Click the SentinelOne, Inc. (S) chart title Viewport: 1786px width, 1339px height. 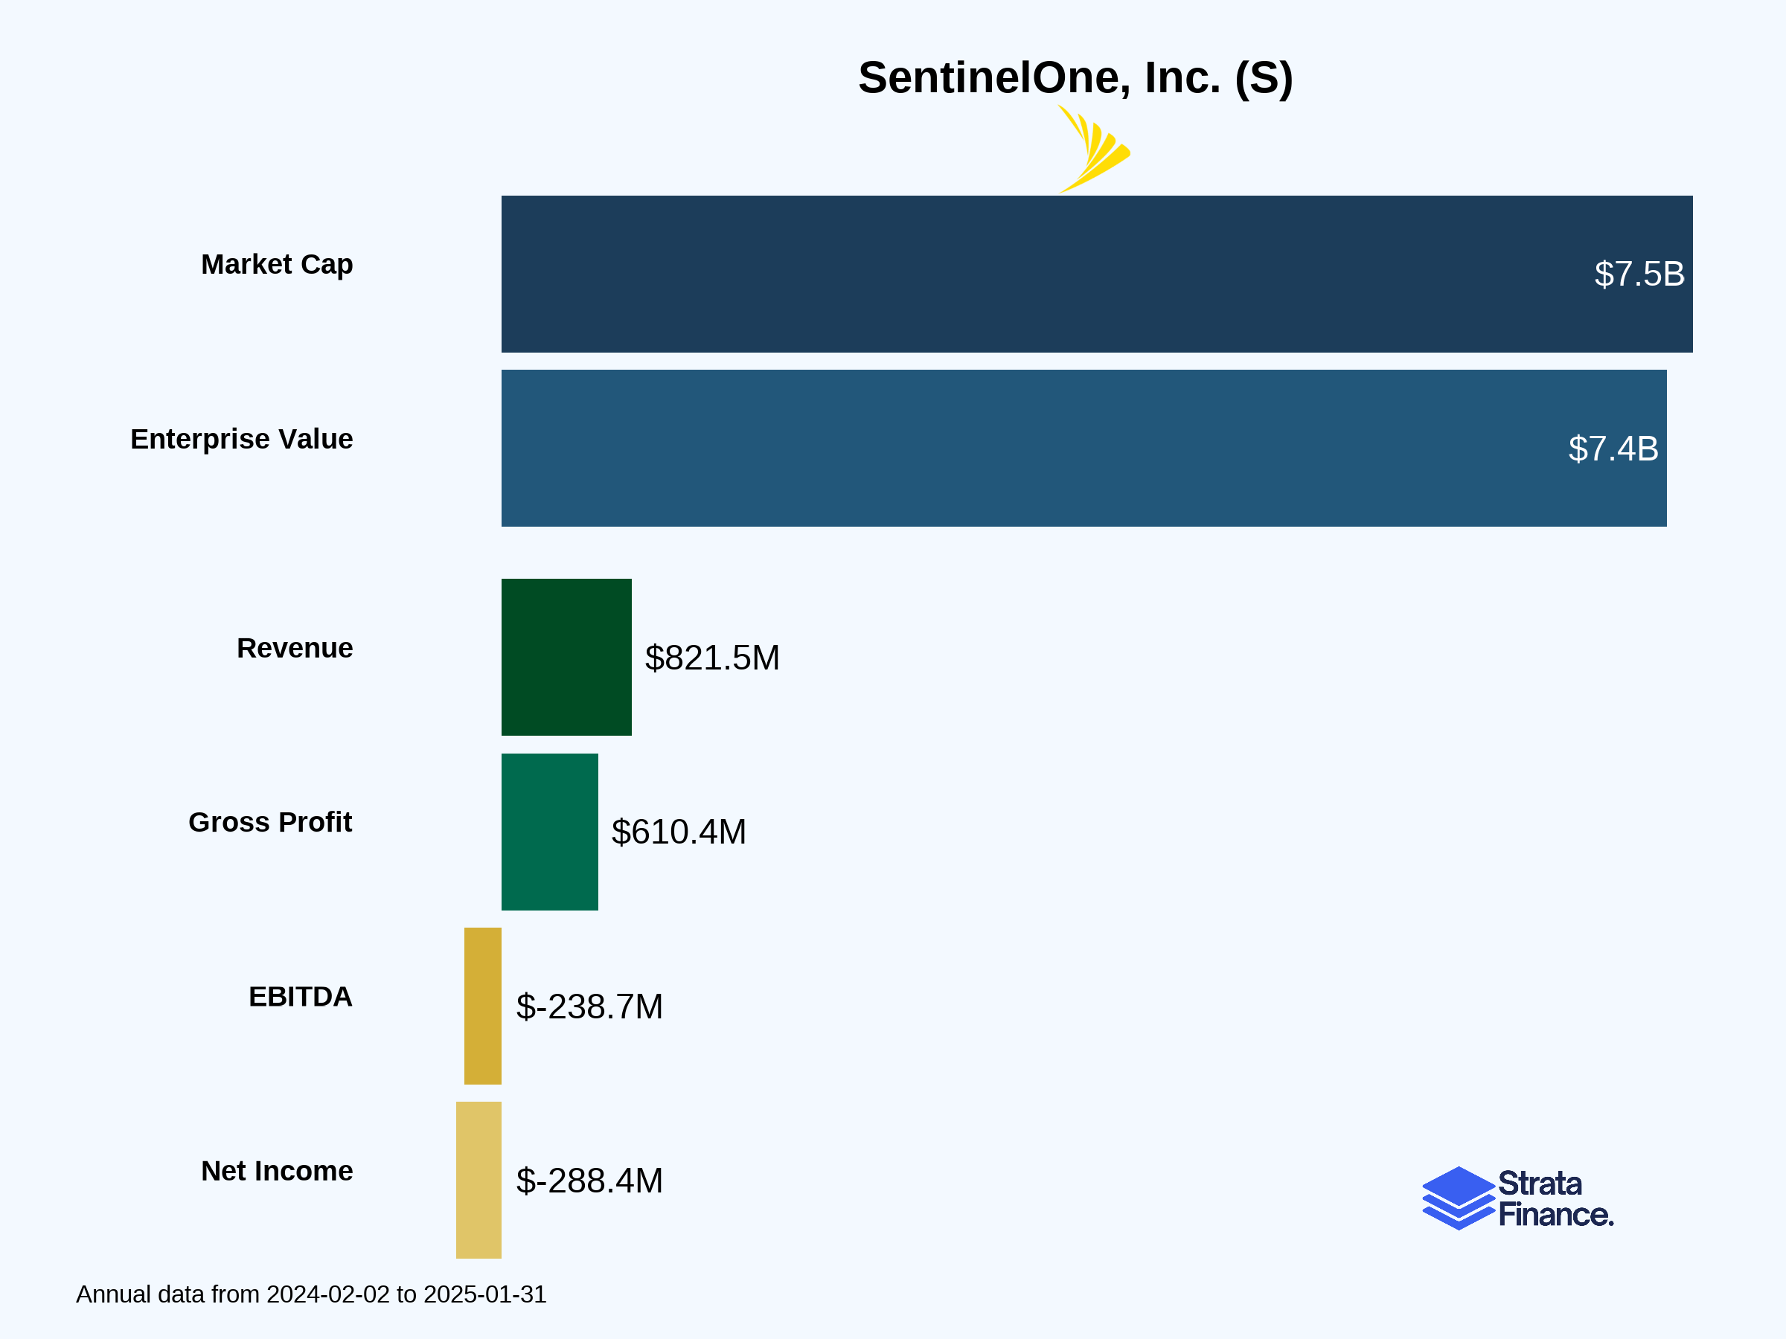[1075, 77]
